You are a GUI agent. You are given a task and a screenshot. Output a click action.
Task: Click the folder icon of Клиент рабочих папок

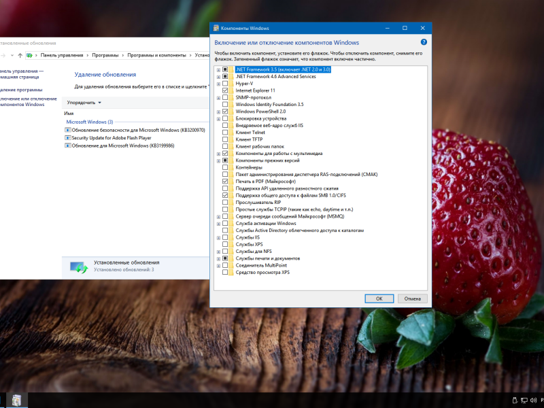pos(231,146)
